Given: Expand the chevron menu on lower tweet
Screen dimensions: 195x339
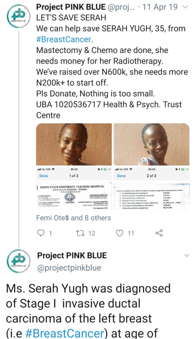Looking at the screenshot, I should click(187, 255).
